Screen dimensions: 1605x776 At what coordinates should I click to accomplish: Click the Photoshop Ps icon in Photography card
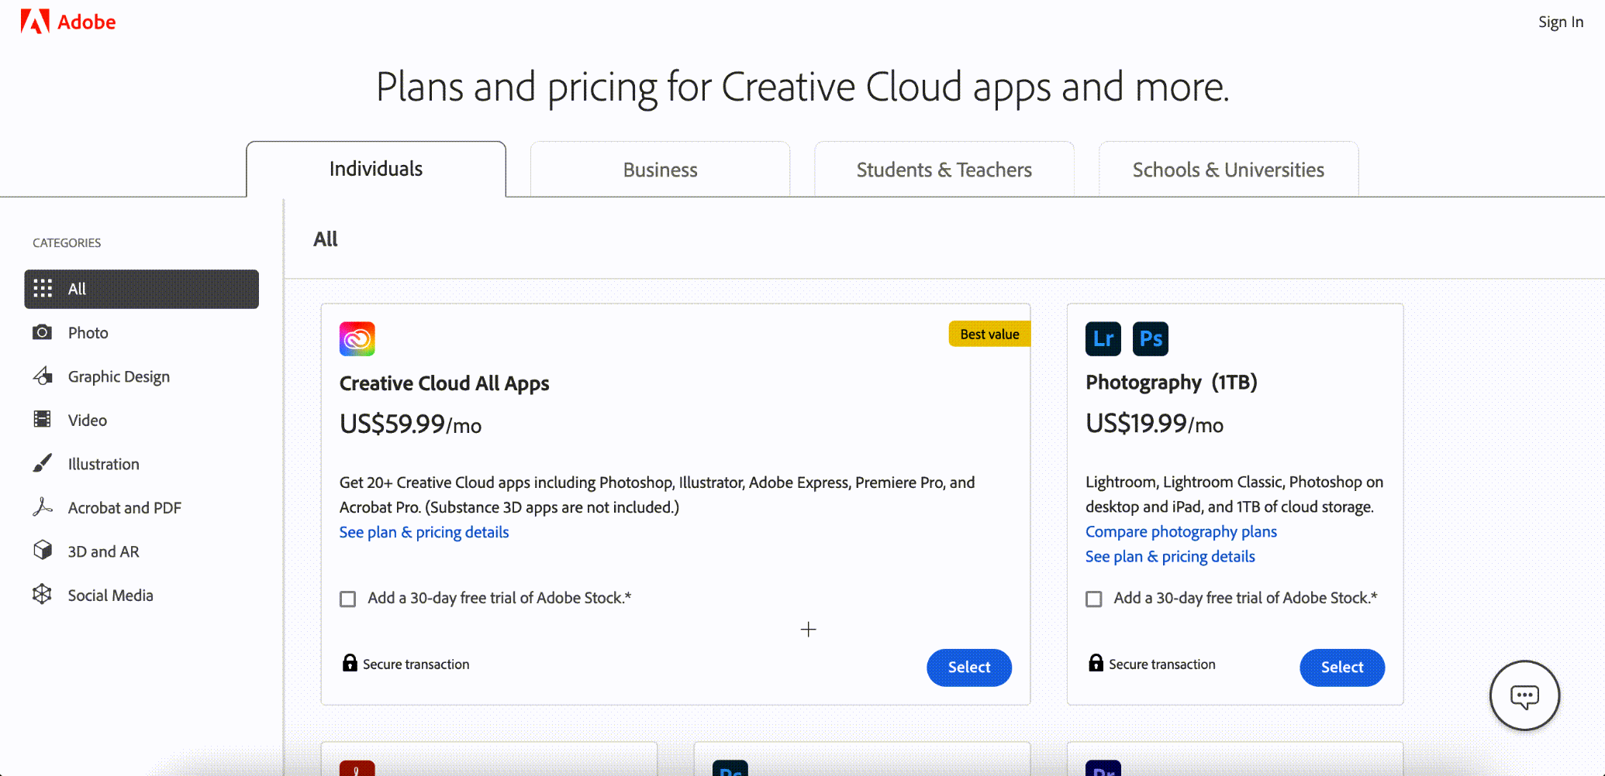tap(1150, 338)
